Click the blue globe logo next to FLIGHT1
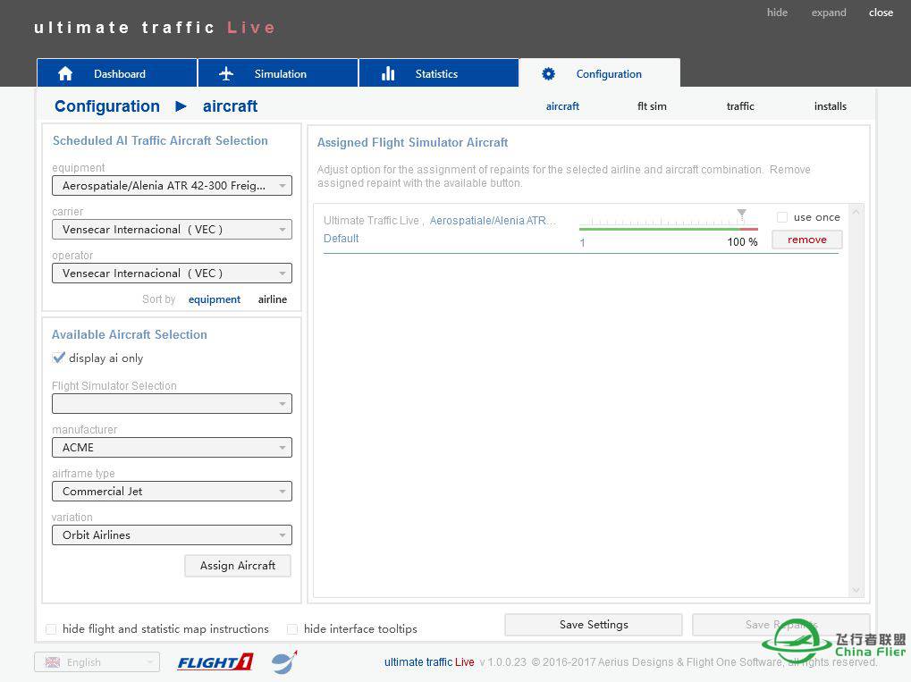Screen dimensions: 911x682 (x=284, y=662)
